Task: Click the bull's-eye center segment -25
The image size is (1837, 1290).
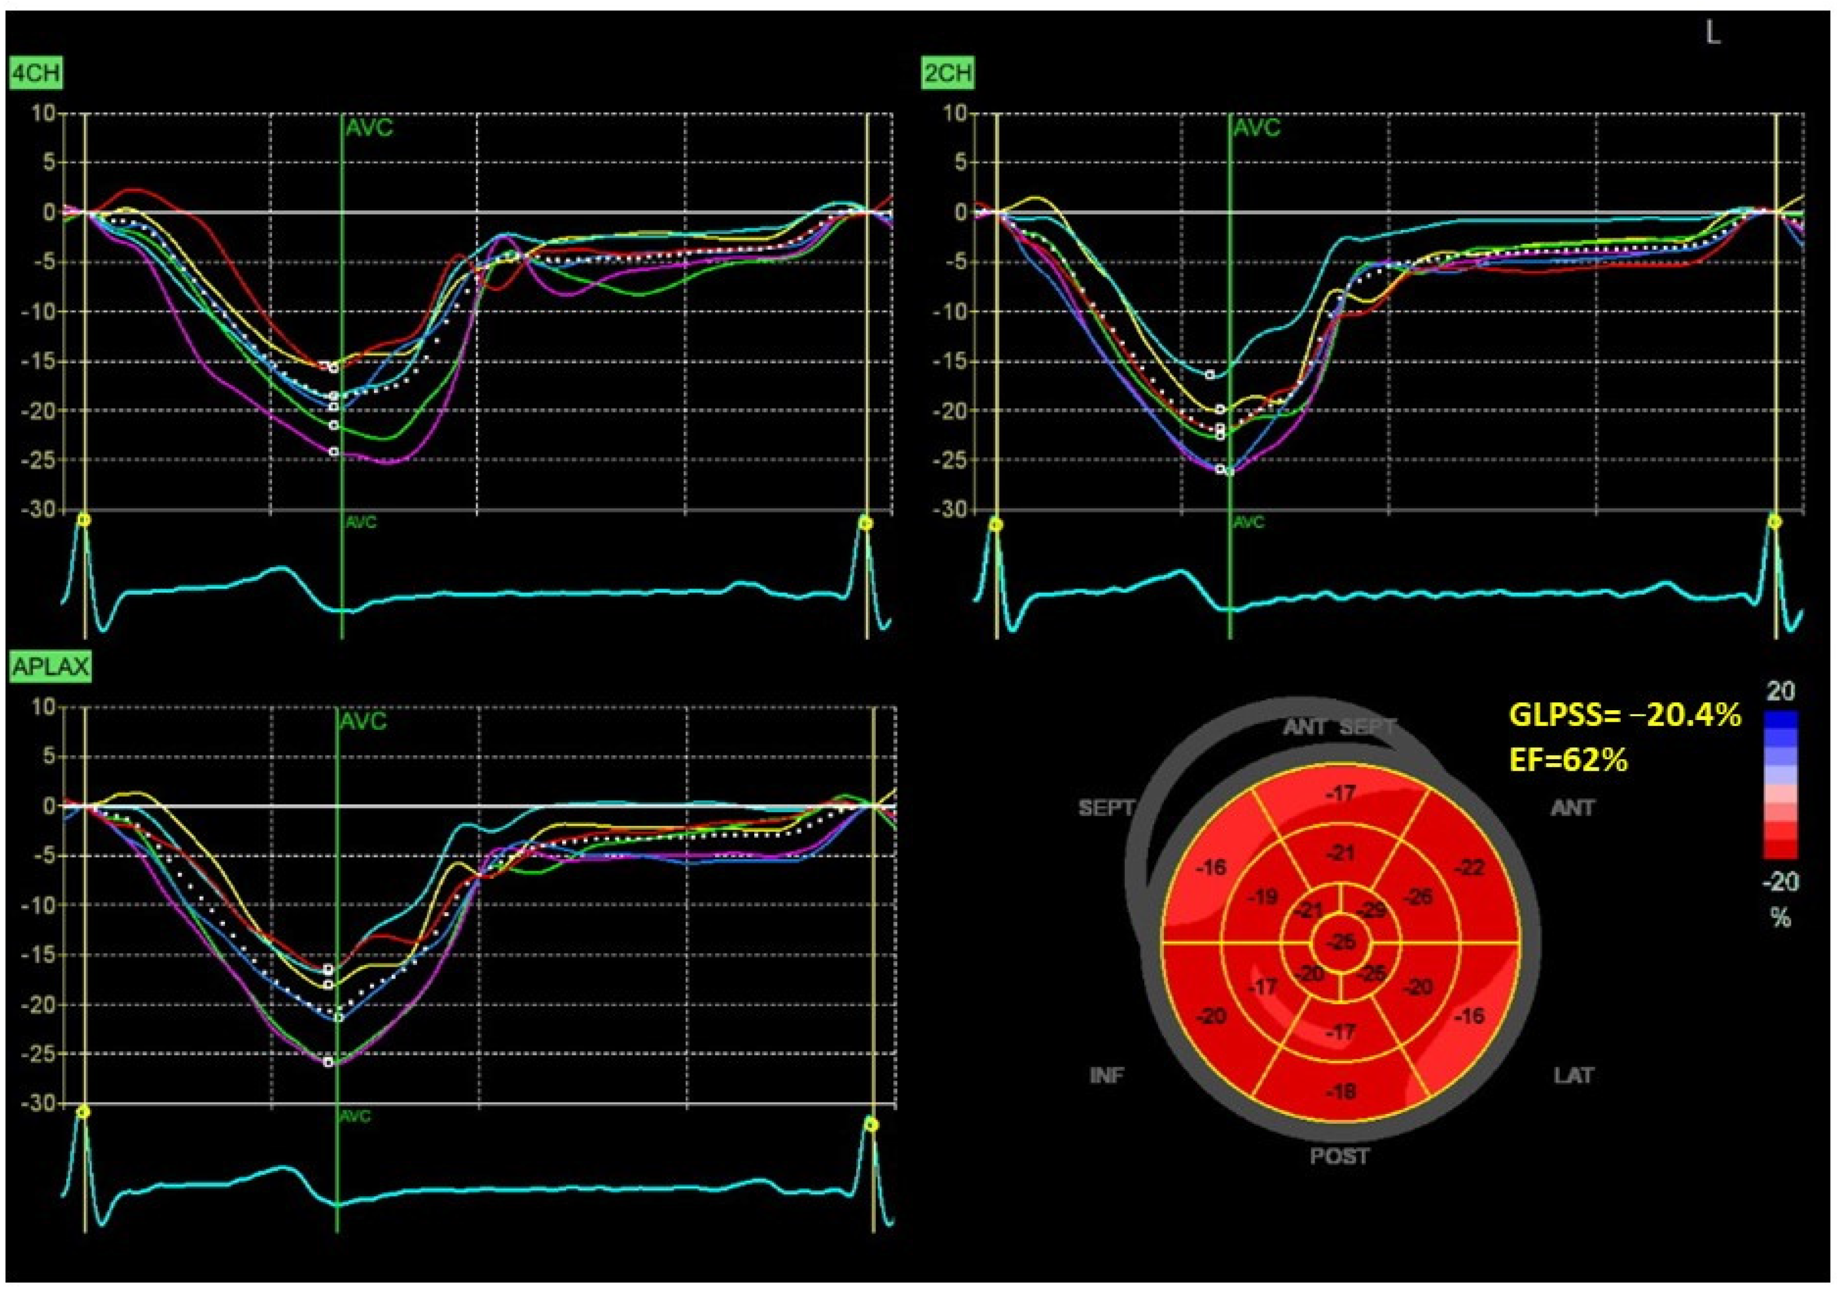Action: (1342, 942)
